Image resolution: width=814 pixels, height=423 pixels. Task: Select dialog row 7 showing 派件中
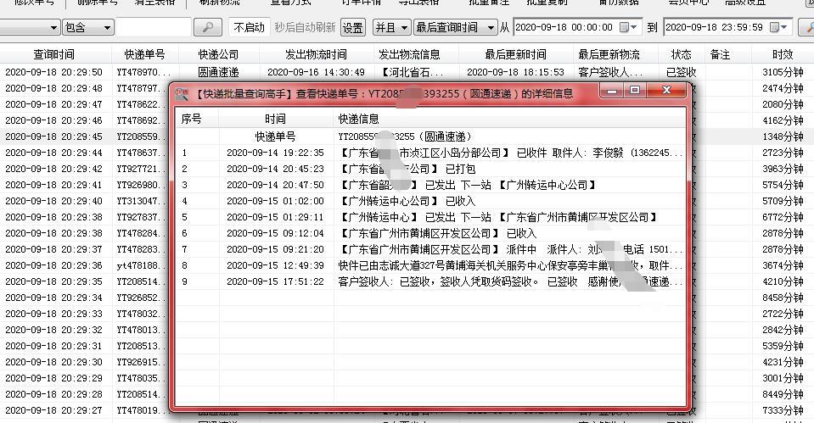(430, 249)
